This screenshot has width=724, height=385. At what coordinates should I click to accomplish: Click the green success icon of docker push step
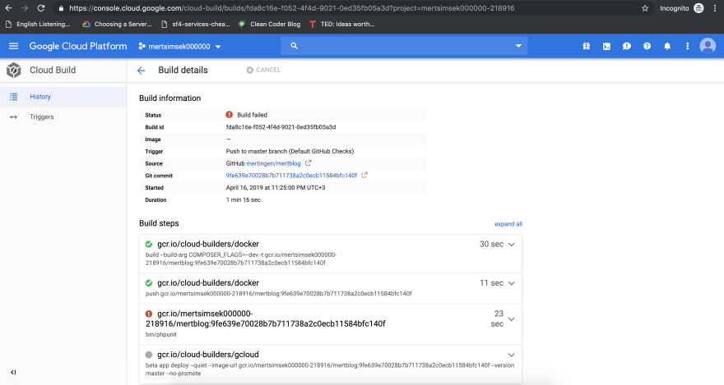pyautogui.click(x=149, y=282)
